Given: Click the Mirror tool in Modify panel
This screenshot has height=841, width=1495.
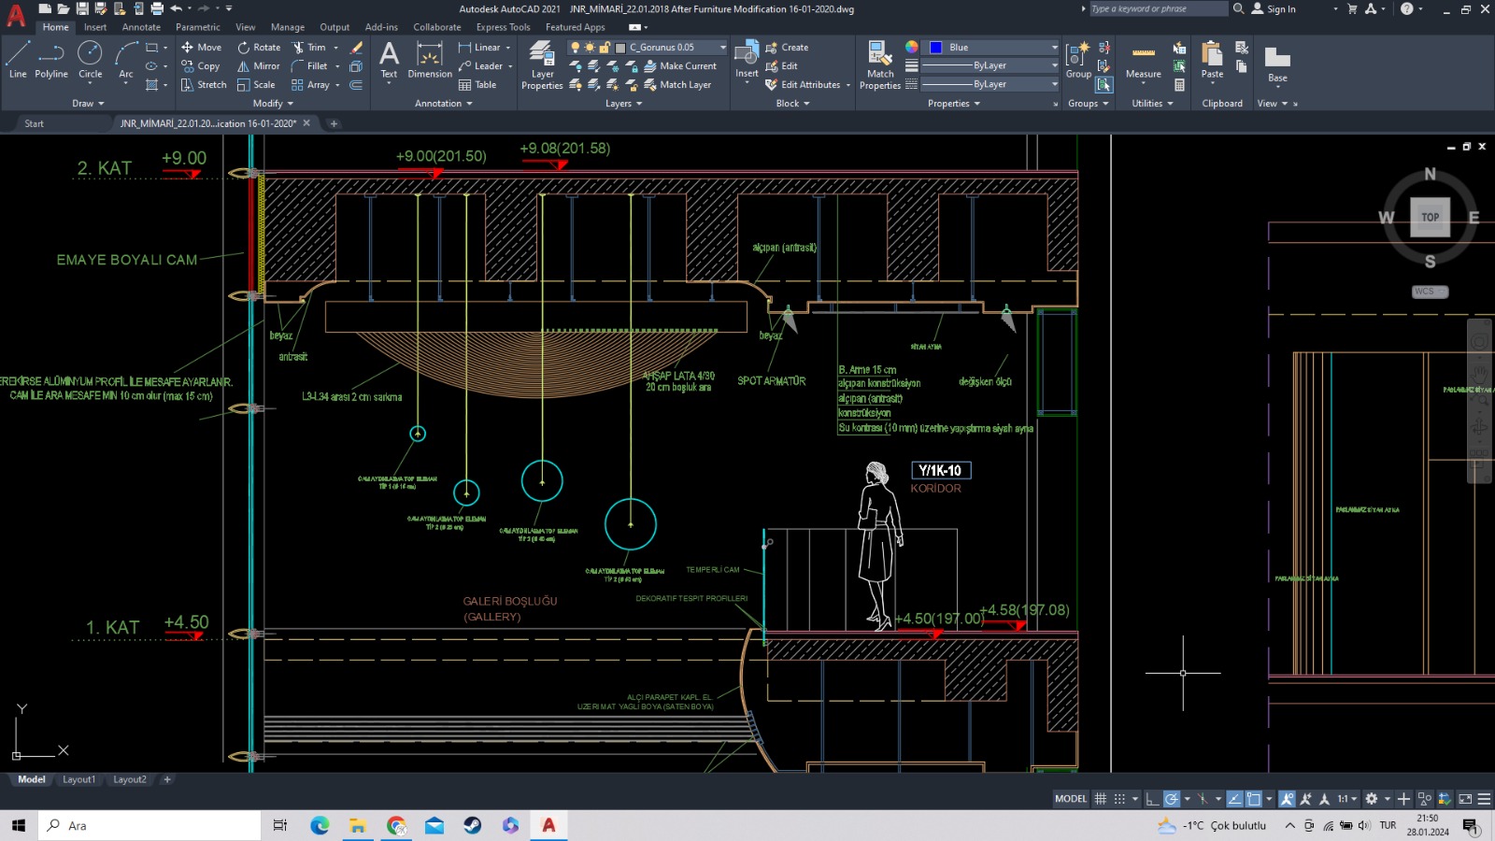Looking at the screenshot, I should pyautogui.click(x=258, y=66).
